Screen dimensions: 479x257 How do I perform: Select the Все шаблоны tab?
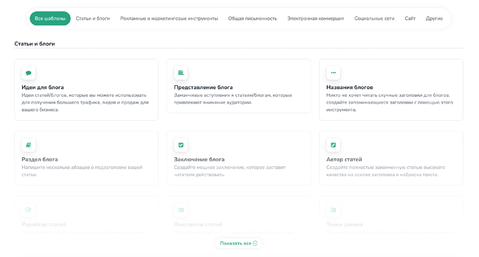(x=50, y=18)
